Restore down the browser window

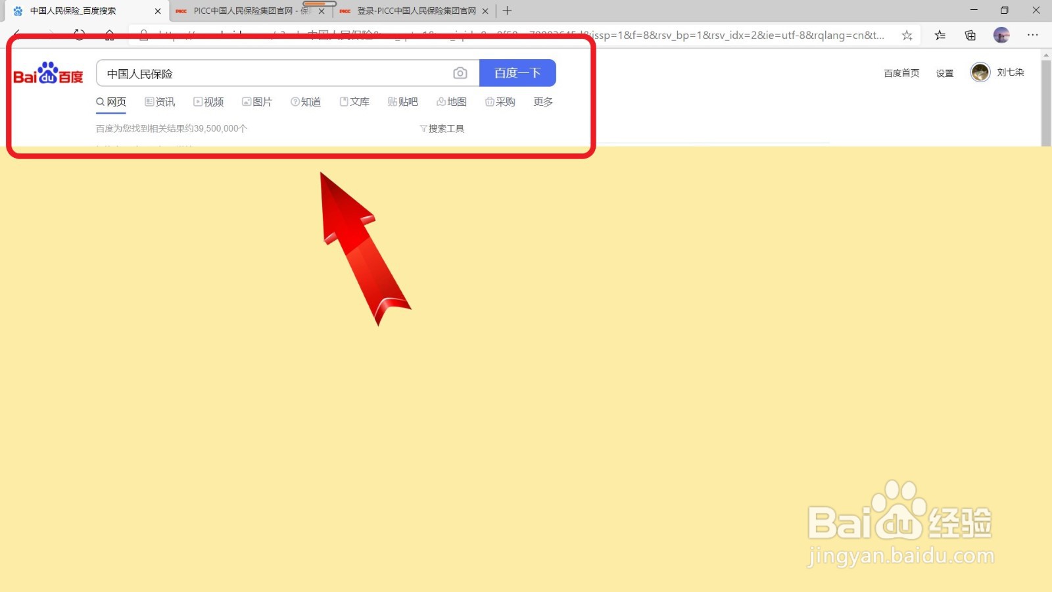click(1005, 11)
